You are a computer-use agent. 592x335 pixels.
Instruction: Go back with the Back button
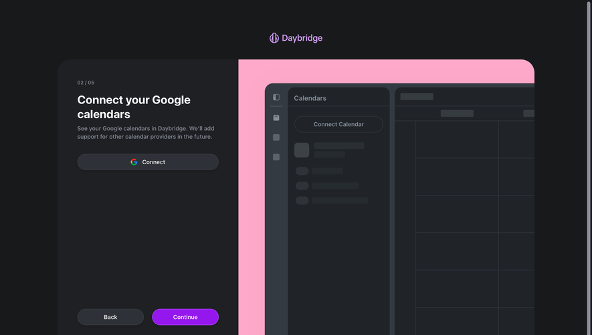pos(110,317)
